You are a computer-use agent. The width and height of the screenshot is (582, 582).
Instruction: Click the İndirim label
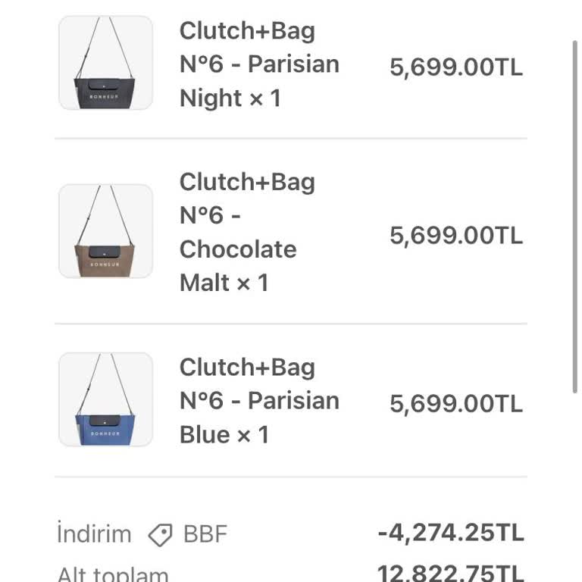tap(94, 534)
